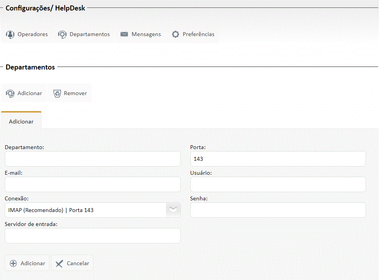Image resolution: width=379 pixels, height=280 pixels.
Task: Click the Preferências gear icon
Action: [175, 35]
